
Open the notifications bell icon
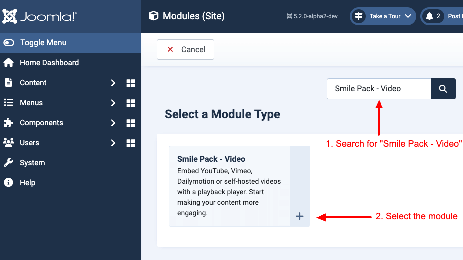429,16
